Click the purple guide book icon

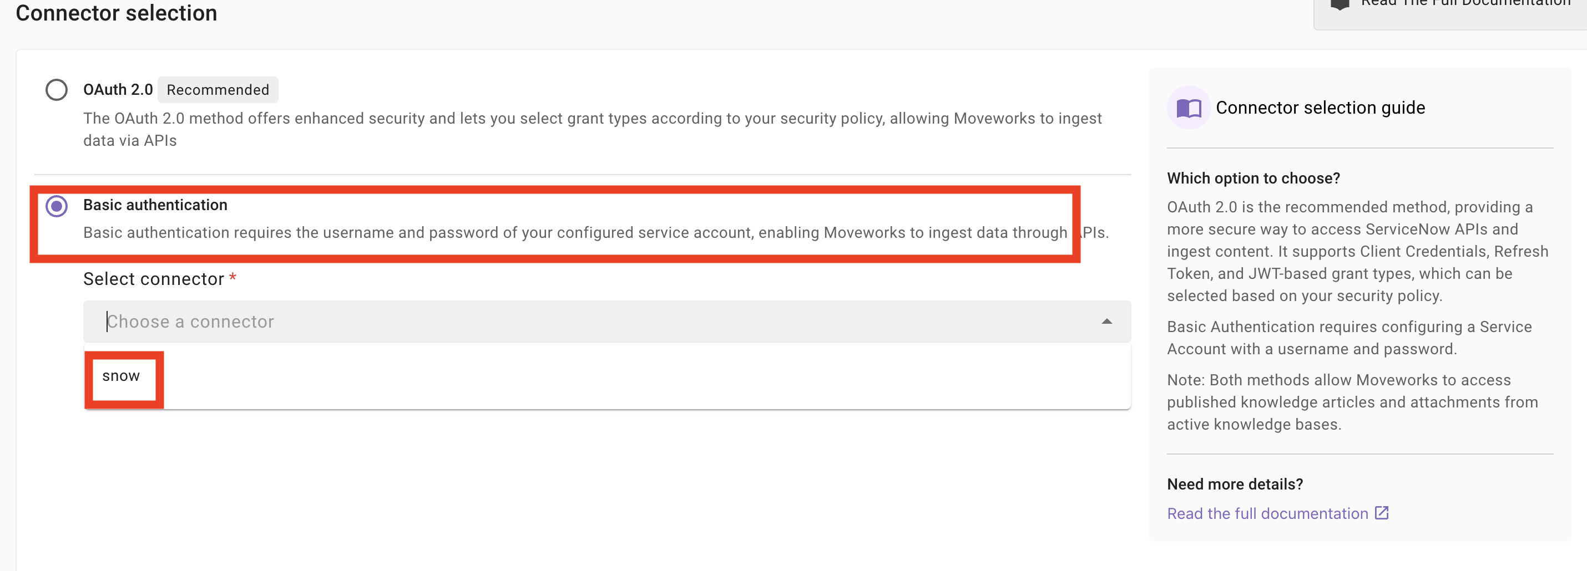1189,108
